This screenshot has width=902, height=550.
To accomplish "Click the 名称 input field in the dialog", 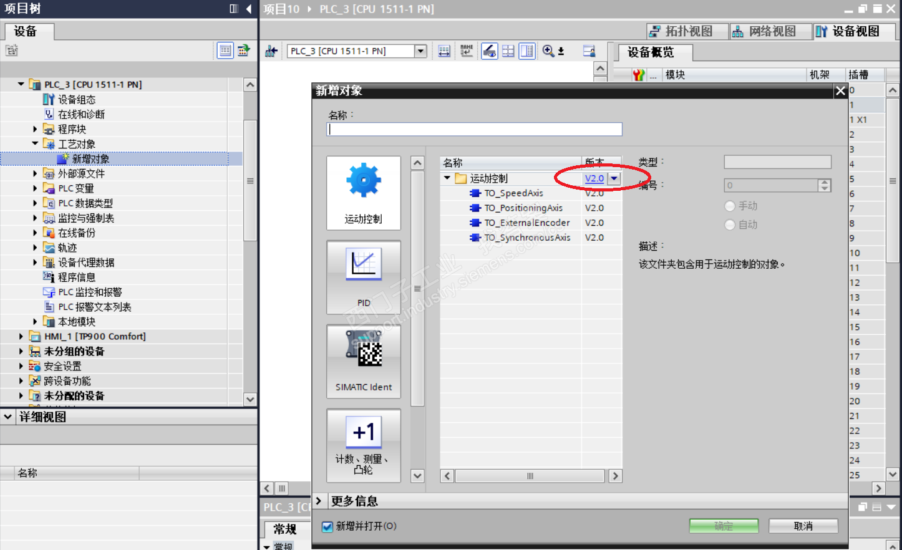I will [474, 129].
